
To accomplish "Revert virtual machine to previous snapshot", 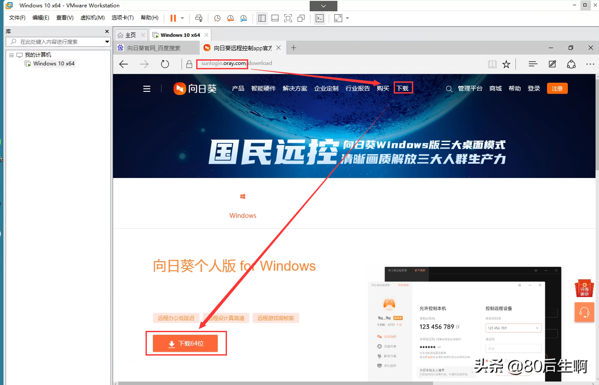I will click(x=230, y=18).
